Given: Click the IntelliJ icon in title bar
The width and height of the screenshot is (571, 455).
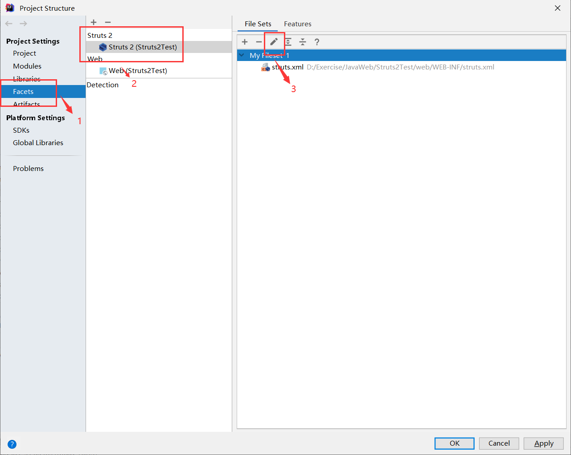Looking at the screenshot, I should [x=10, y=8].
